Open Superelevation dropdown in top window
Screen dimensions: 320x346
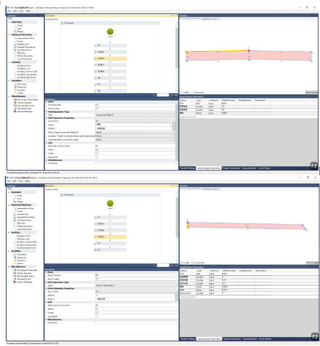click(x=135, y=140)
